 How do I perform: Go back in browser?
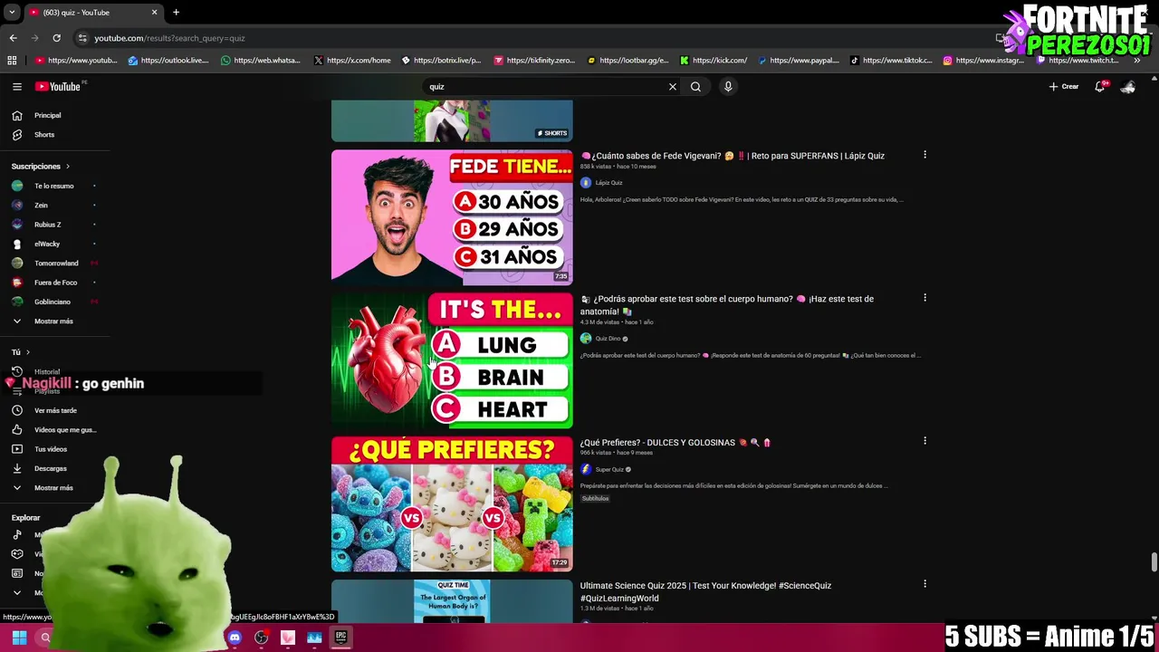coord(13,38)
